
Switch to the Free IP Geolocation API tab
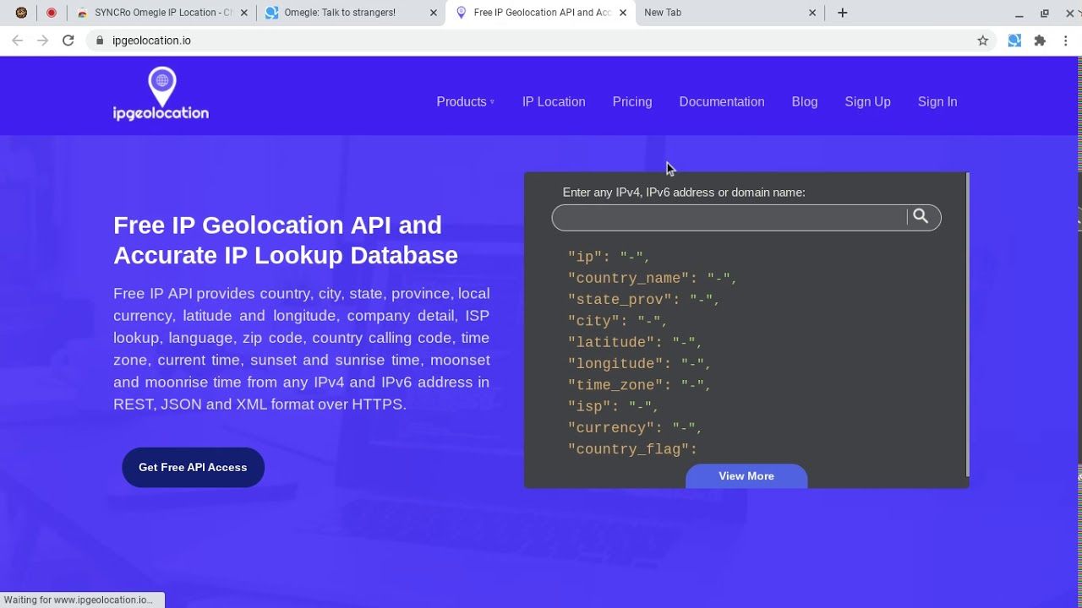(540, 13)
